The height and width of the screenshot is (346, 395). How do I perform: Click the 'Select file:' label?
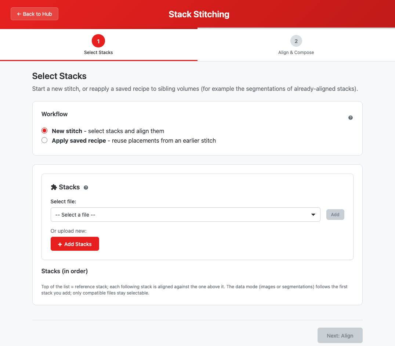63,201
